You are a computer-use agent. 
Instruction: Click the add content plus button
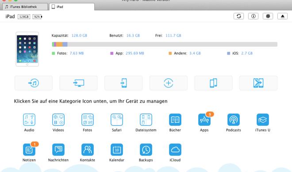click(x=169, y=83)
